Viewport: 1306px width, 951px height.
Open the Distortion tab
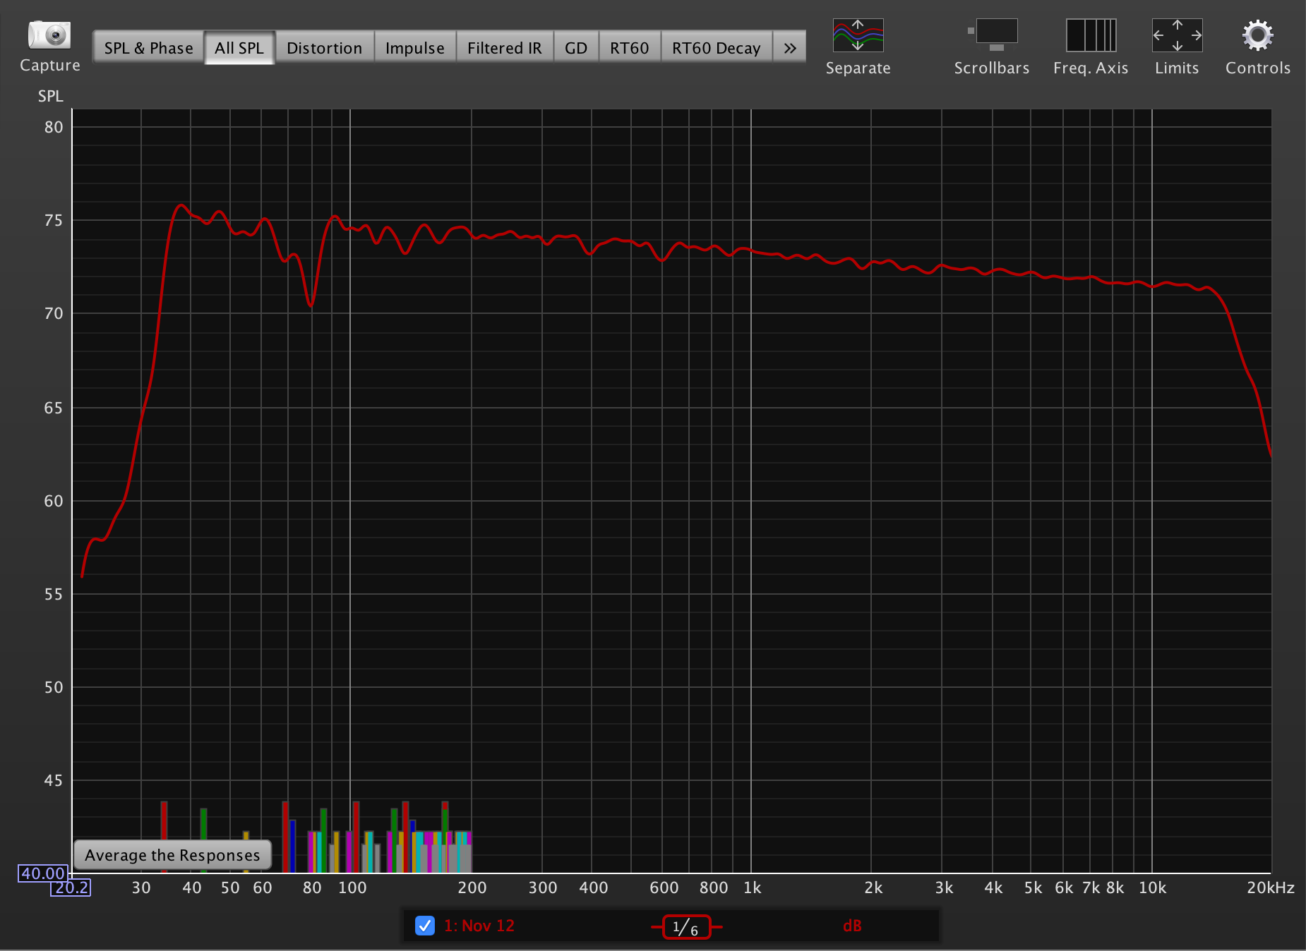(x=325, y=47)
